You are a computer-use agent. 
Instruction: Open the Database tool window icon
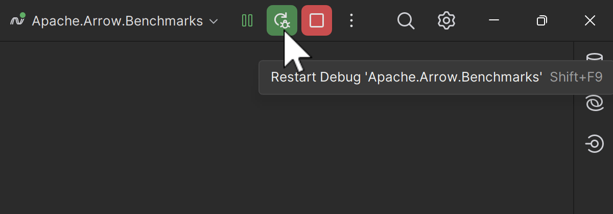click(x=594, y=57)
